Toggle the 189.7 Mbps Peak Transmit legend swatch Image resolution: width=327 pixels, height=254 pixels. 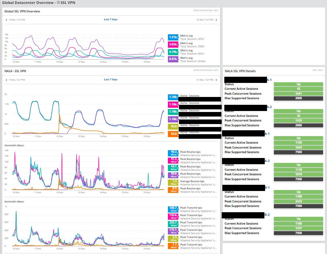(x=173, y=209)
